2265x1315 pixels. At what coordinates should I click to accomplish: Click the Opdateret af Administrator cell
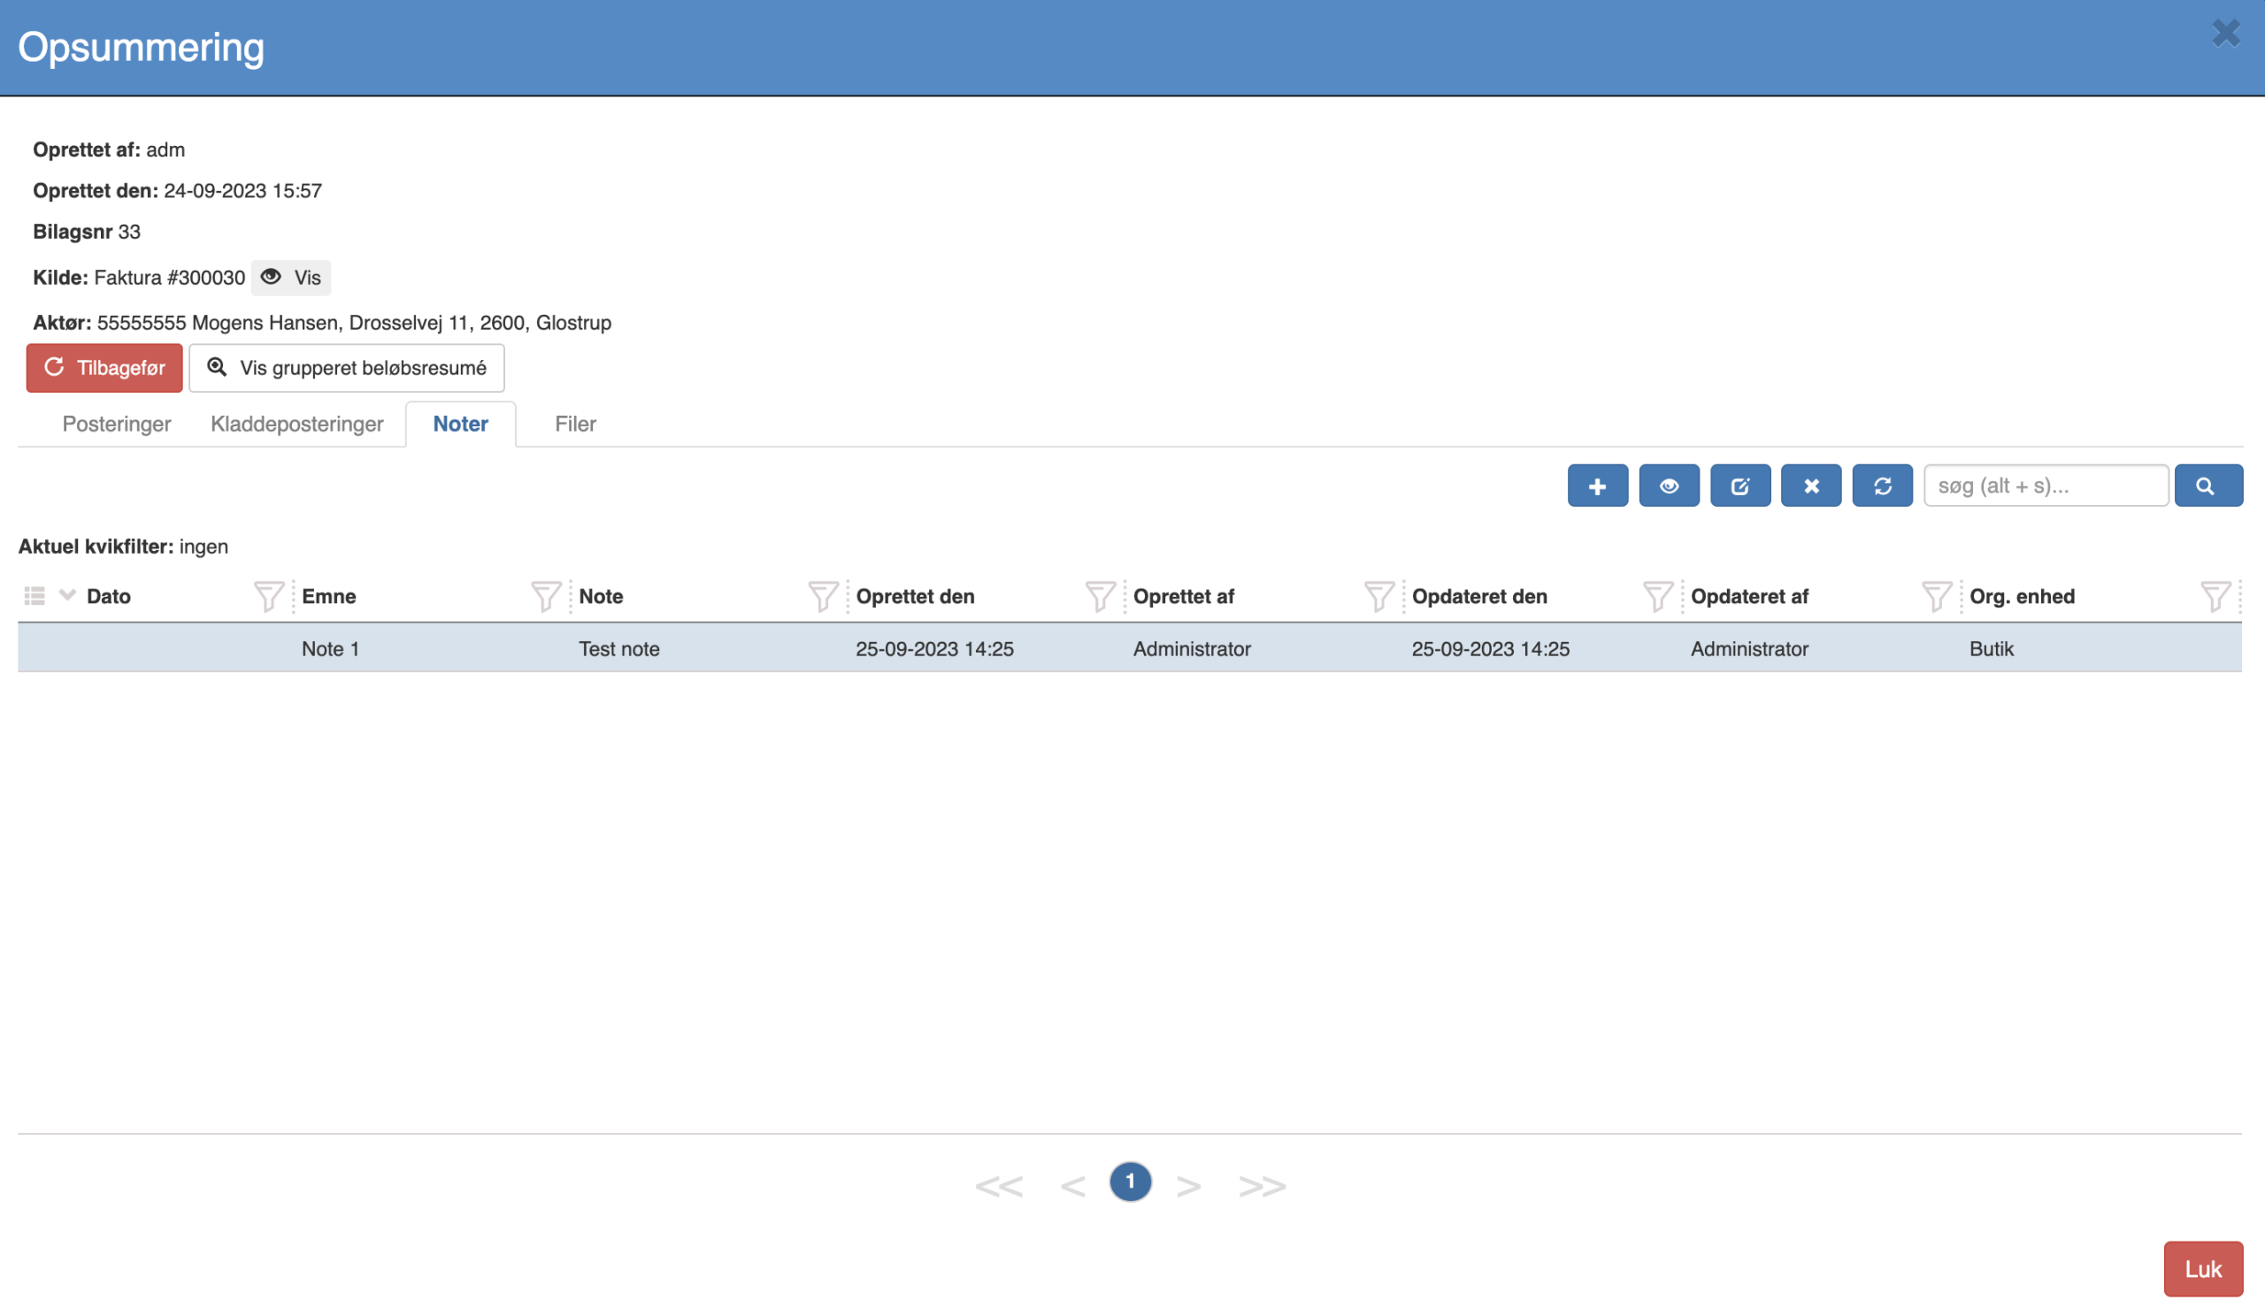click(x=1748, y=648)
